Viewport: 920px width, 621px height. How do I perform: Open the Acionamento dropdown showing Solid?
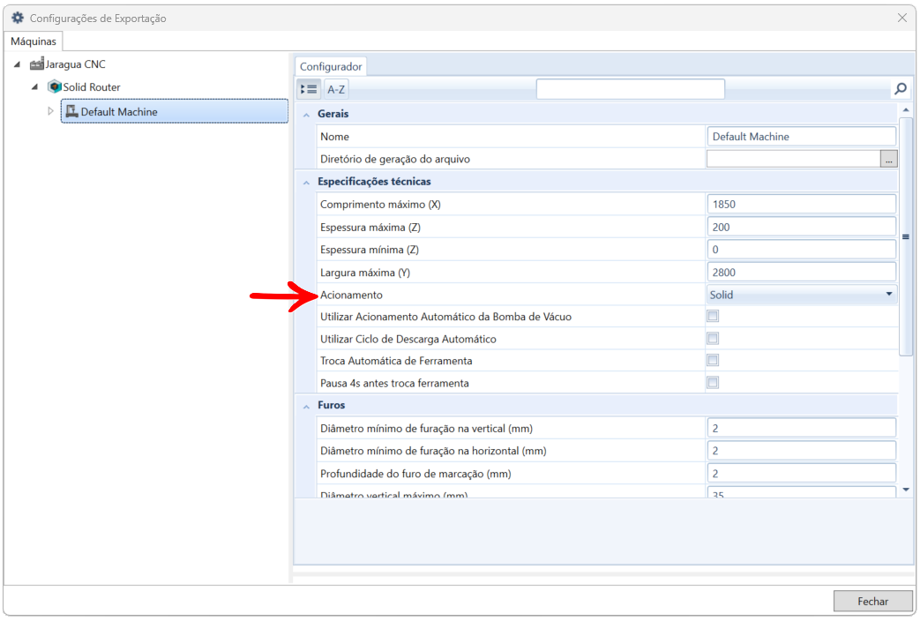(802, 295)
